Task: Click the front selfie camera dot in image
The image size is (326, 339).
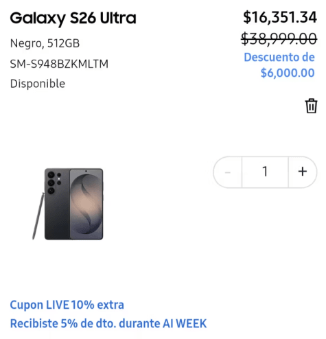Action: tap(86, 171)
